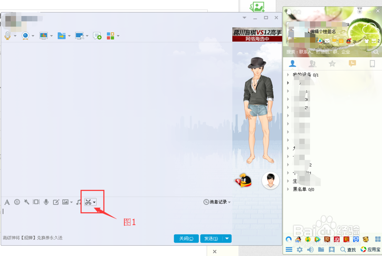Start a video call with webcam icon

[x=25, y=36]
